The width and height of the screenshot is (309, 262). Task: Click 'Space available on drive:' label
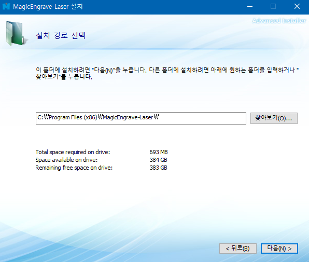(66, 160)
